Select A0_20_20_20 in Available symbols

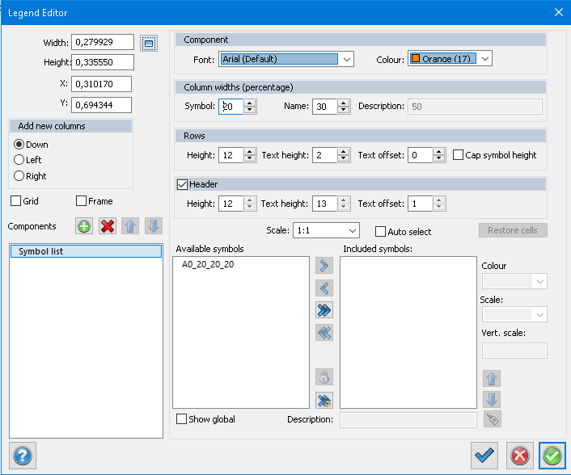[x=208, y=264]
